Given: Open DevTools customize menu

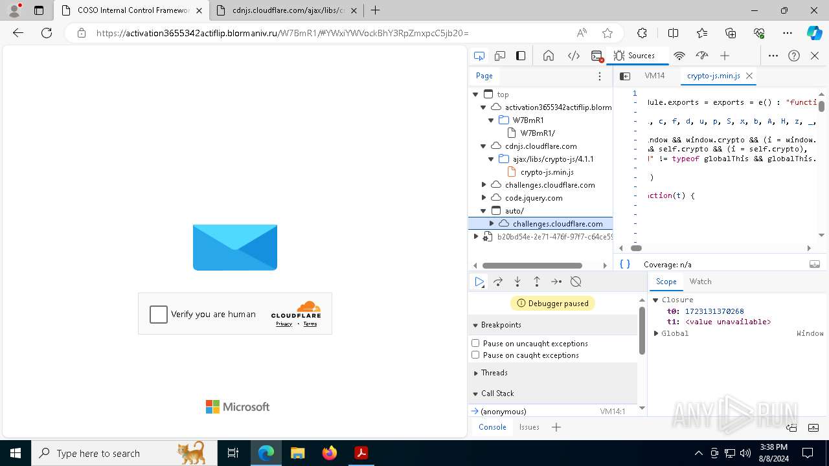Looking at the screenshot, I should click(773, 56).
